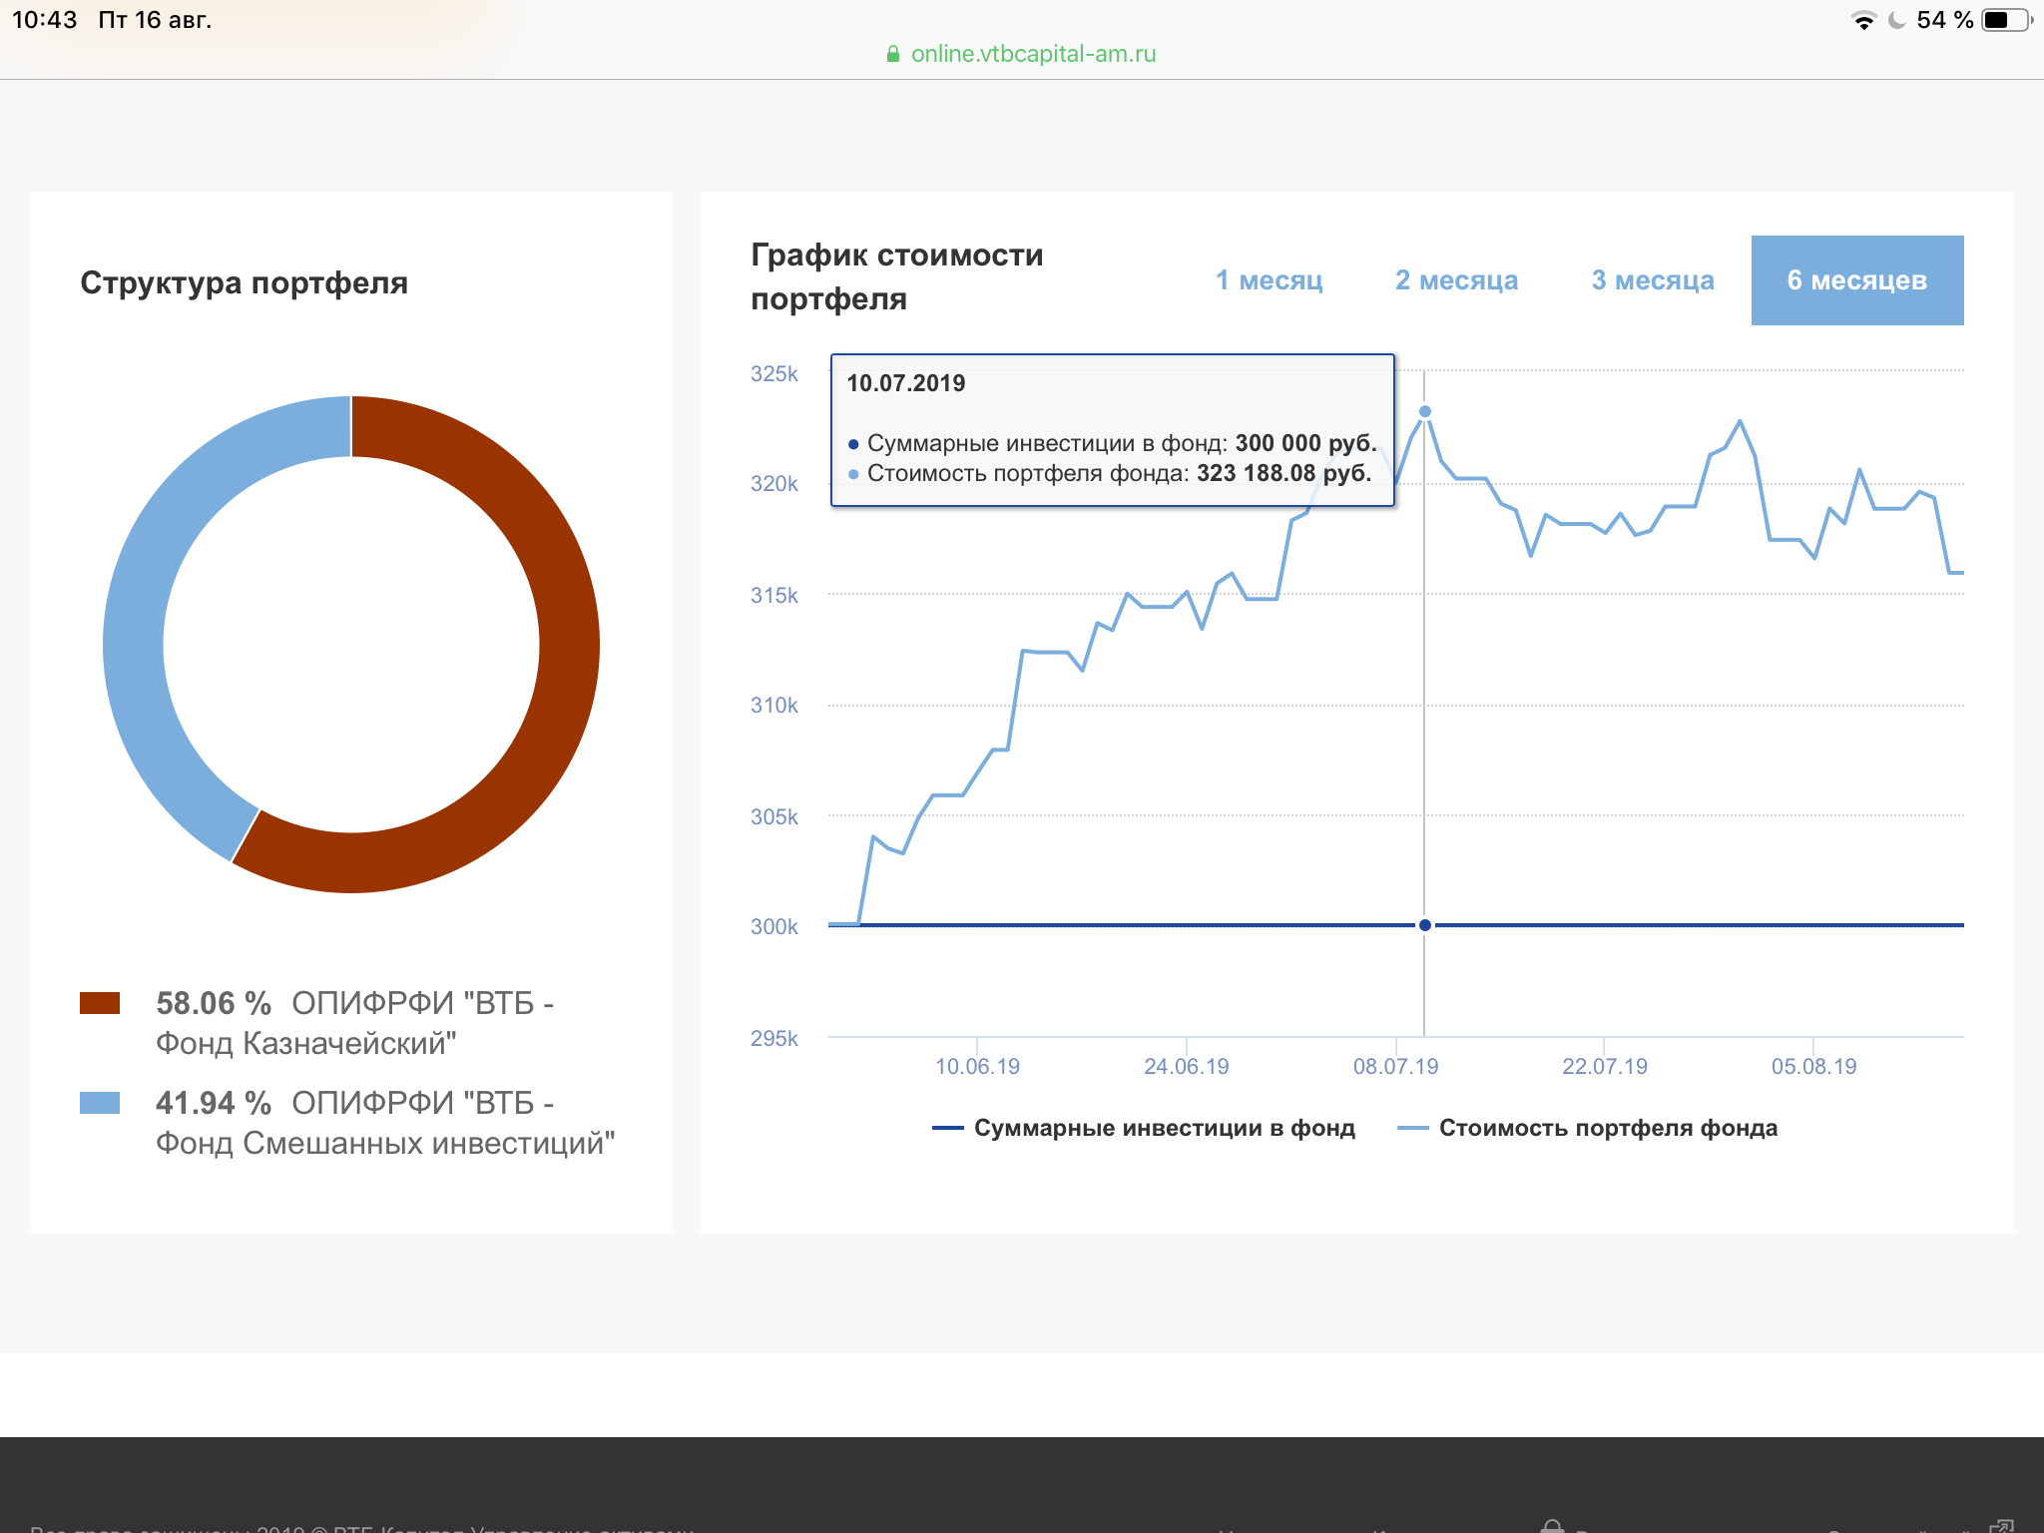Click the light blue legend line marker
The width and height of the screenshot is (2044, 1533).
point(1413,1129)
